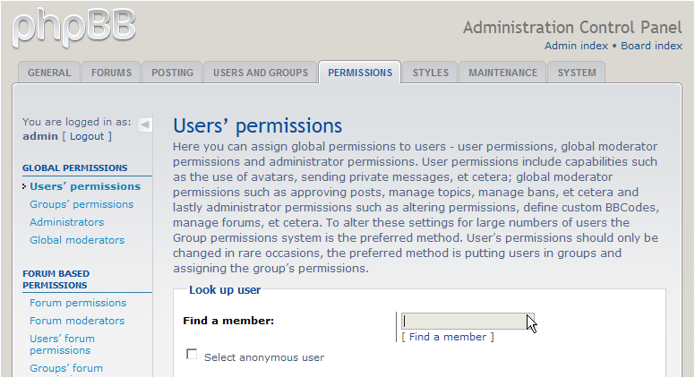
Task: Go to the Board index link
Action: pyautogui.click(x=651, y=46)
